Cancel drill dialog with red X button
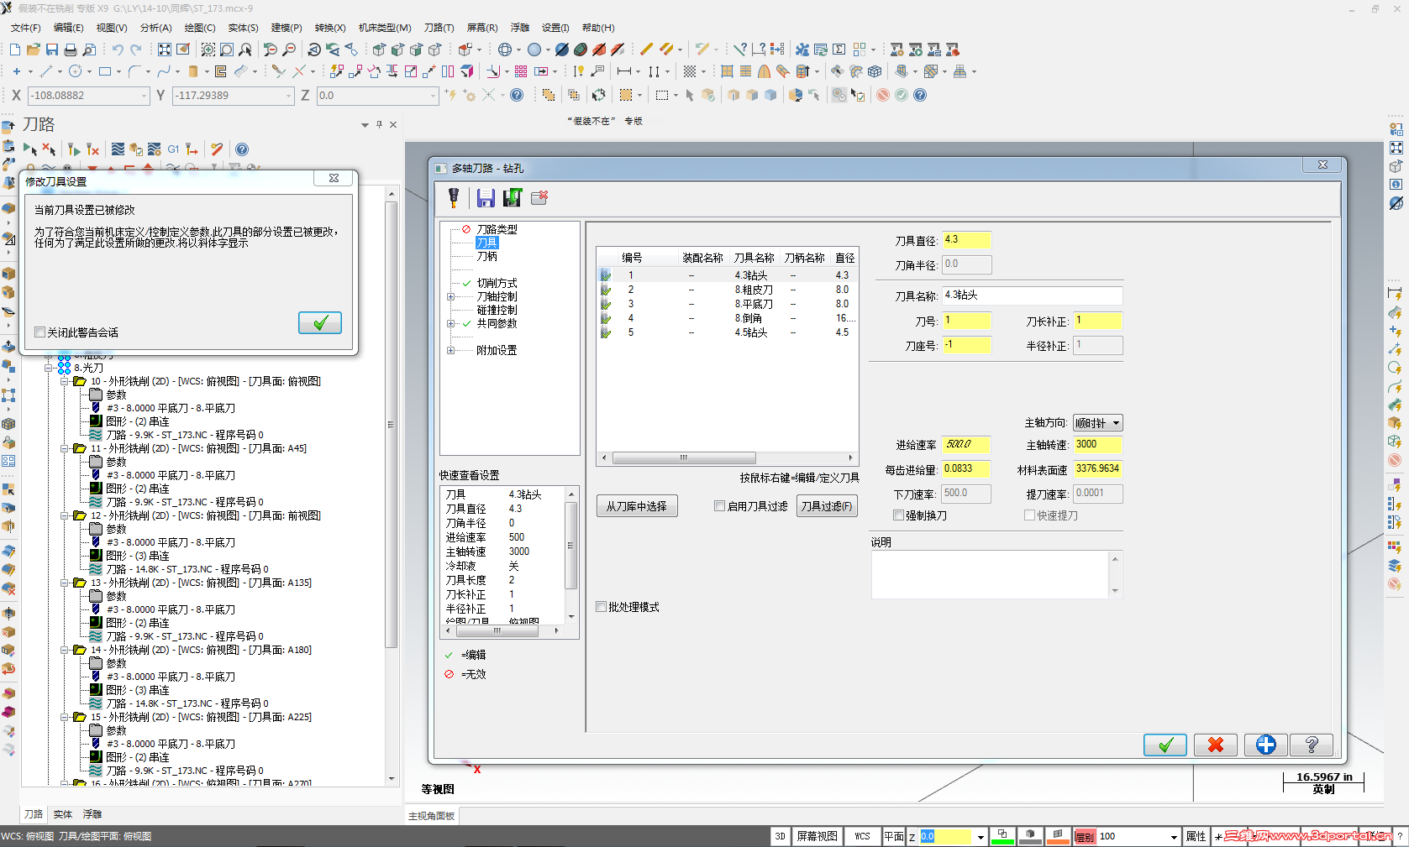This screenshot has width=1409, height=847. pyautogui.click(x=1216, y=745)
